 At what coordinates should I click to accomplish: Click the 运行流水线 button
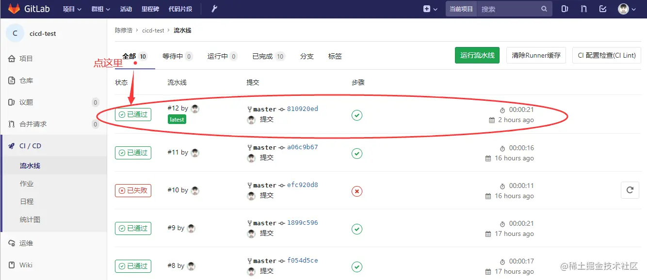tap(477, 55)
